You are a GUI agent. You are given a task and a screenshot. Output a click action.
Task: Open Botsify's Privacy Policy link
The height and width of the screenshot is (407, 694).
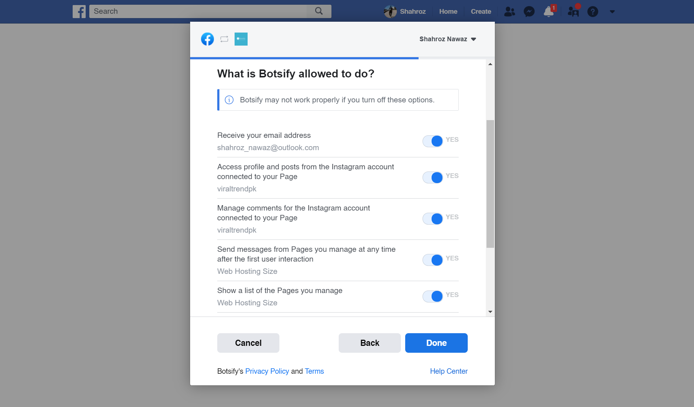267,371
